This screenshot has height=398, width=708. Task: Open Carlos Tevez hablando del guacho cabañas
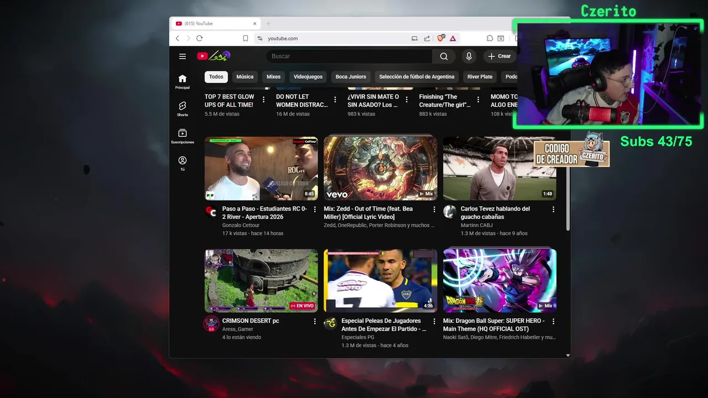(495, 213)
